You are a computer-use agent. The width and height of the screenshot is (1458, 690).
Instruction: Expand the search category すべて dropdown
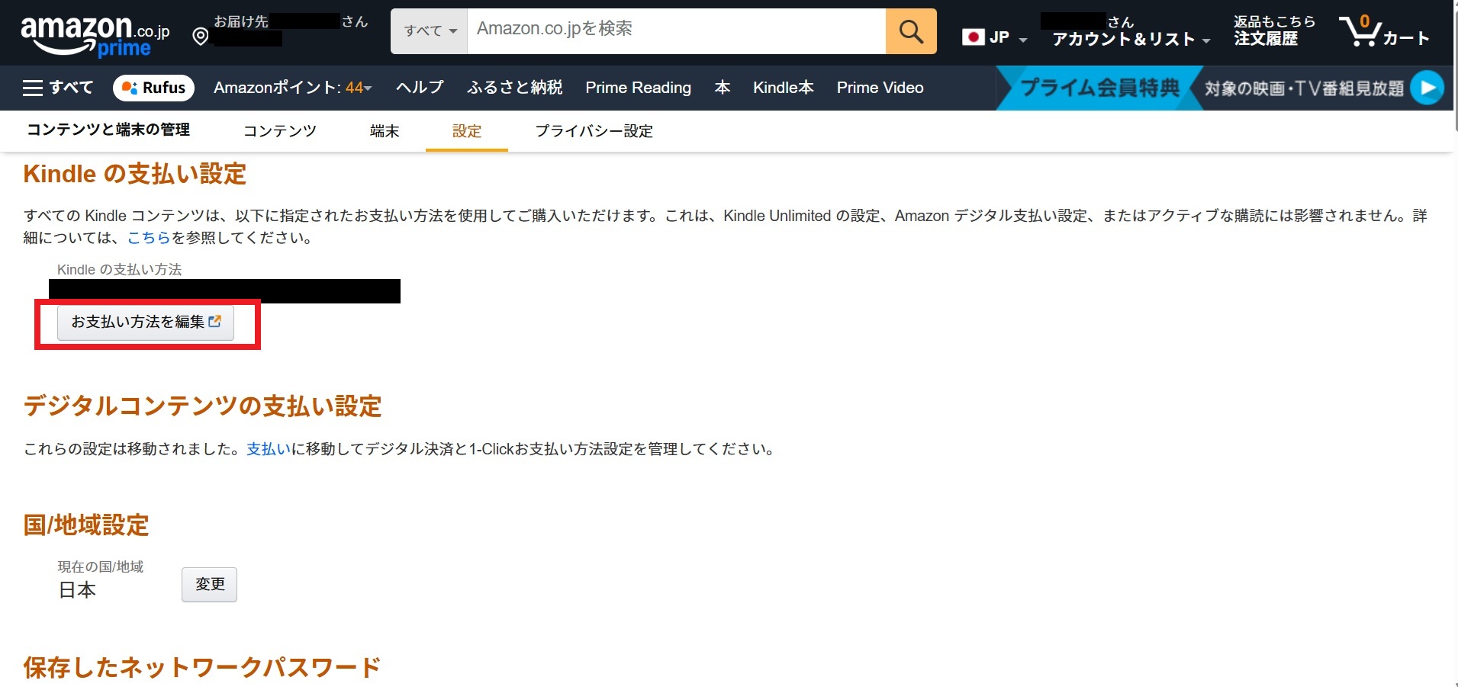[x=430, y=31]
